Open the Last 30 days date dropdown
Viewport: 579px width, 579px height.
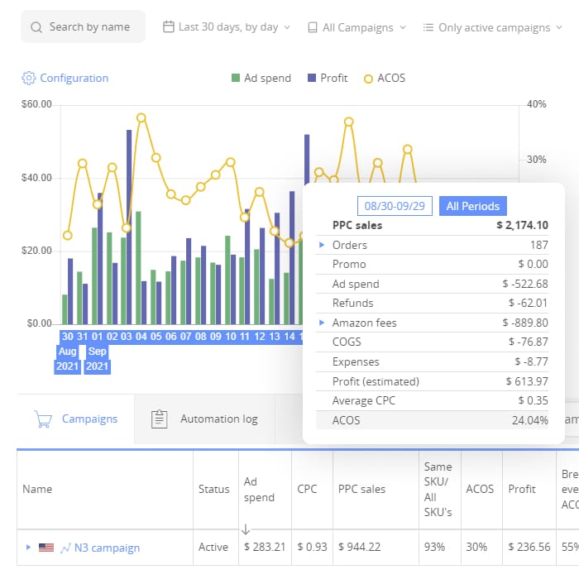227,27
